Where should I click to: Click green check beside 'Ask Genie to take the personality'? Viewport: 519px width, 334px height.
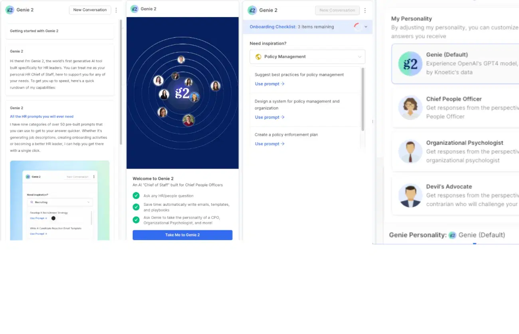pyautogui.click(x=136, y=220)
